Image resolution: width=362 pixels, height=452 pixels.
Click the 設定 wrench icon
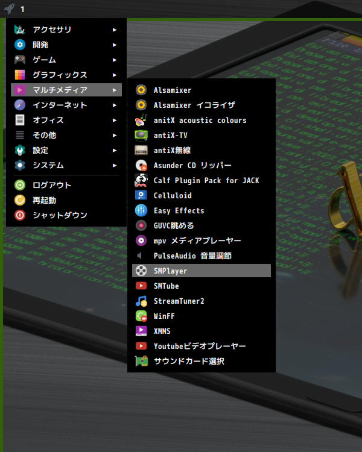pyautogui.click(x=20, y=150)
